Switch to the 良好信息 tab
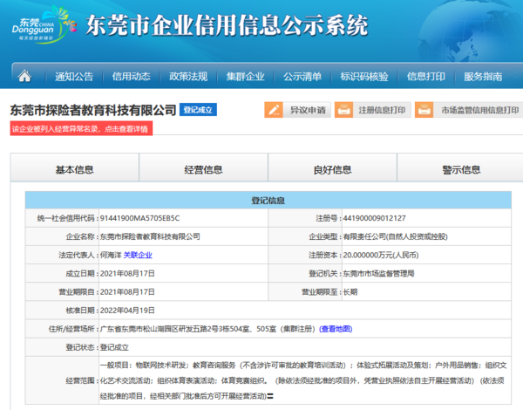Image resolution: width=523 pixels, height=410 pixels. (x=333, y=169)
